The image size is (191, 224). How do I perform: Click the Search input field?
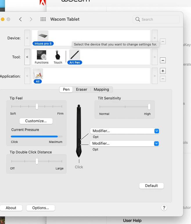click(156, 19)
